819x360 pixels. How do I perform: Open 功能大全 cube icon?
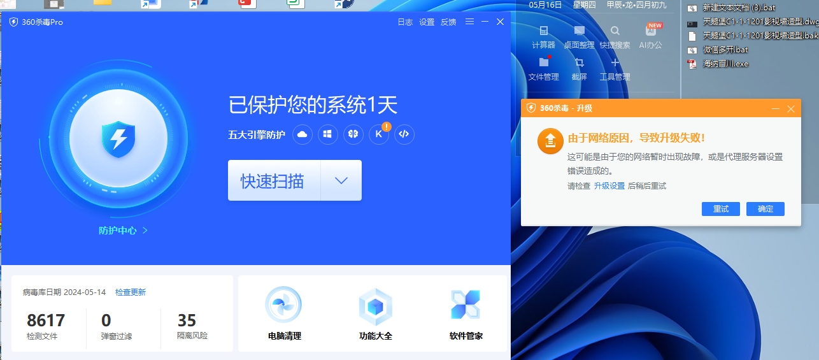376,306
